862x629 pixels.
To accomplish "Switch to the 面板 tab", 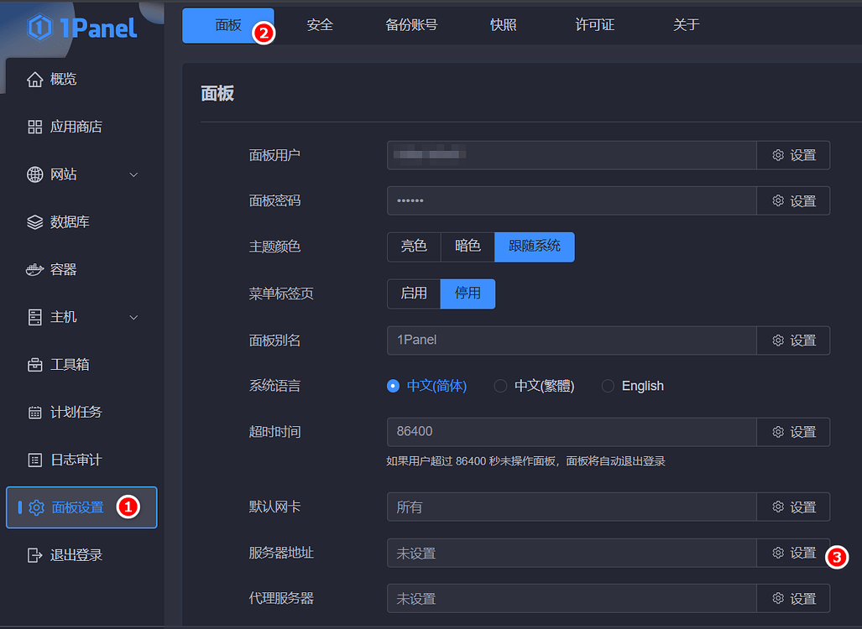I will click(x=228, y=25).
